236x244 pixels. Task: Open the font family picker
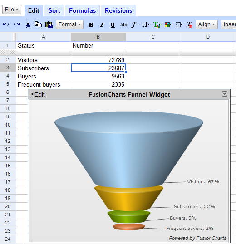[135, 24]
